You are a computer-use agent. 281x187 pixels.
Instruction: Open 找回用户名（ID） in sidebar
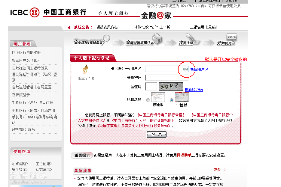coord(25,61)
